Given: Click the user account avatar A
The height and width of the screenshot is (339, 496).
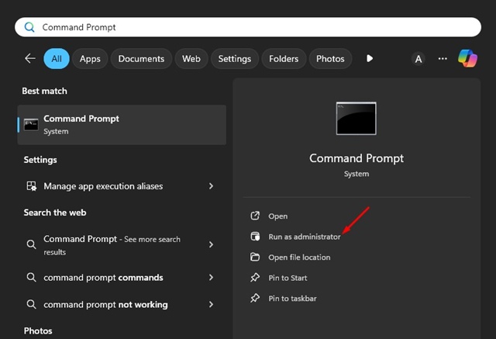Looking at the screenshot, I should (418, 58).
